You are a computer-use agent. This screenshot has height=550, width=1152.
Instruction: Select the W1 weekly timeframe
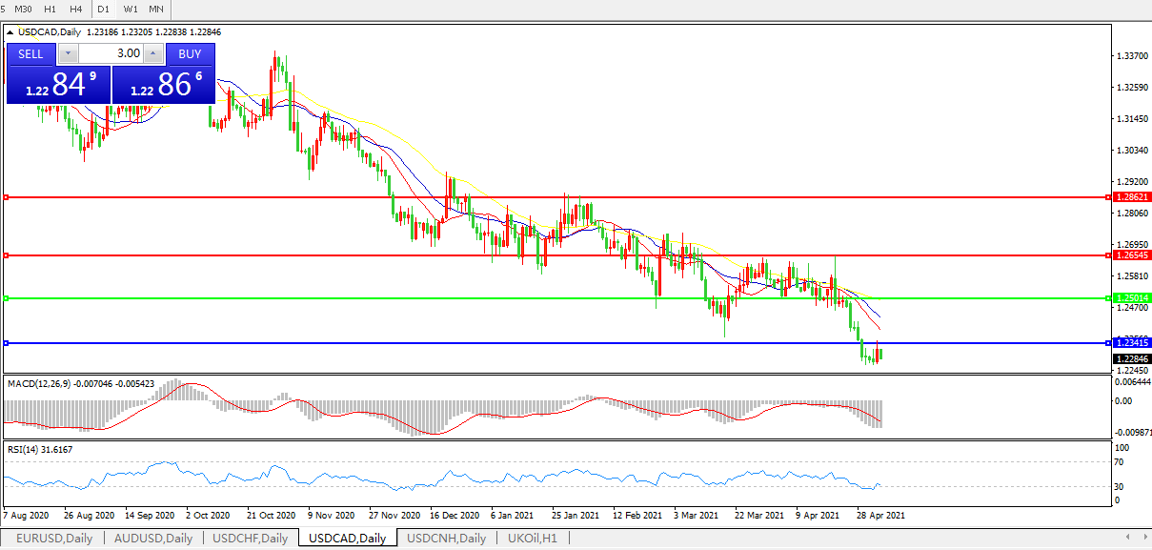pyautogui.click(x=131, y=9)
